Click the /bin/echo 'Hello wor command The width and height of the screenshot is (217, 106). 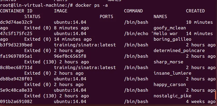point(151,33)
